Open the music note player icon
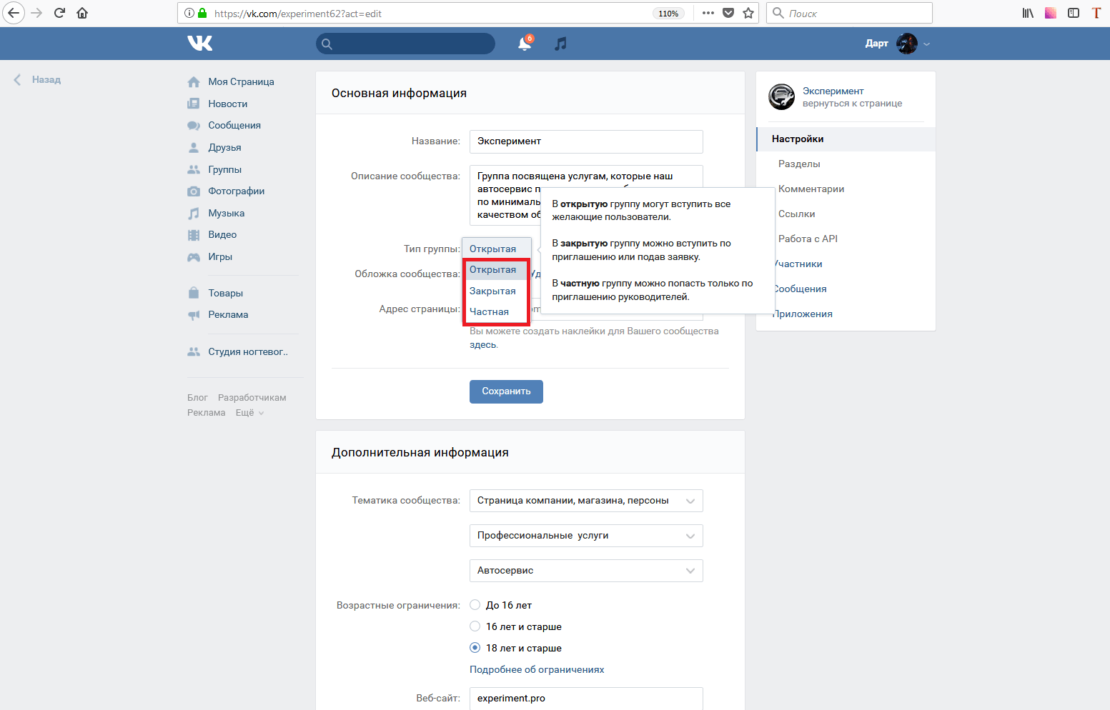 [x=561, y=44]
